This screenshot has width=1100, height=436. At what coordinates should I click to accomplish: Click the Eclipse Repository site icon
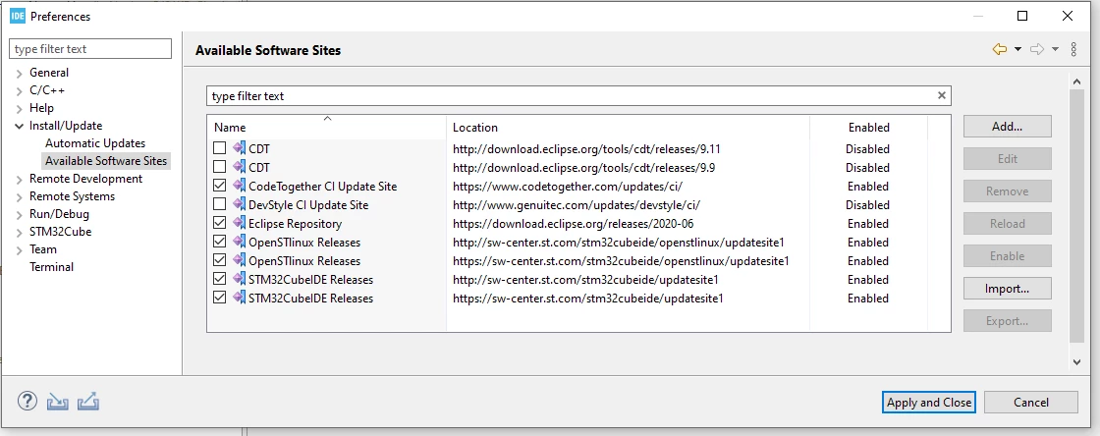pos(239,224)
